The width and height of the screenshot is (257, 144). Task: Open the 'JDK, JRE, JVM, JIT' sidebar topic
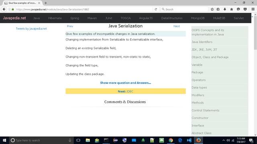pyautogui.click(x=204, y=50)
